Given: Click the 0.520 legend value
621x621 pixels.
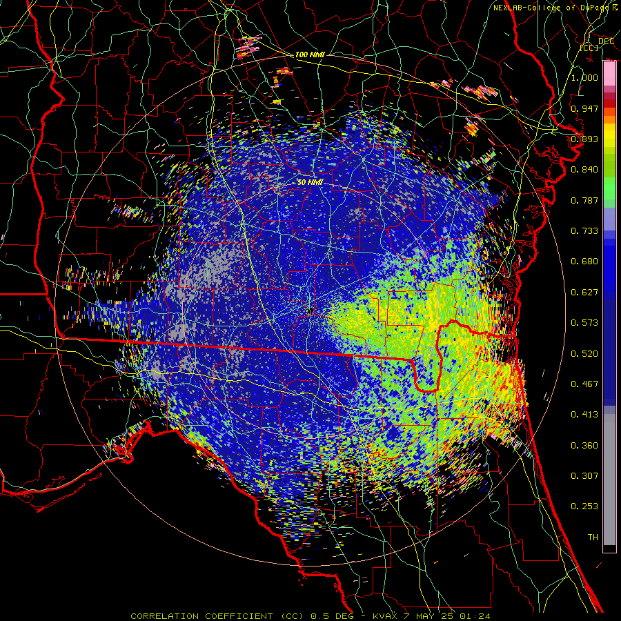Looking at the screenshot, I should pos(584,354).
